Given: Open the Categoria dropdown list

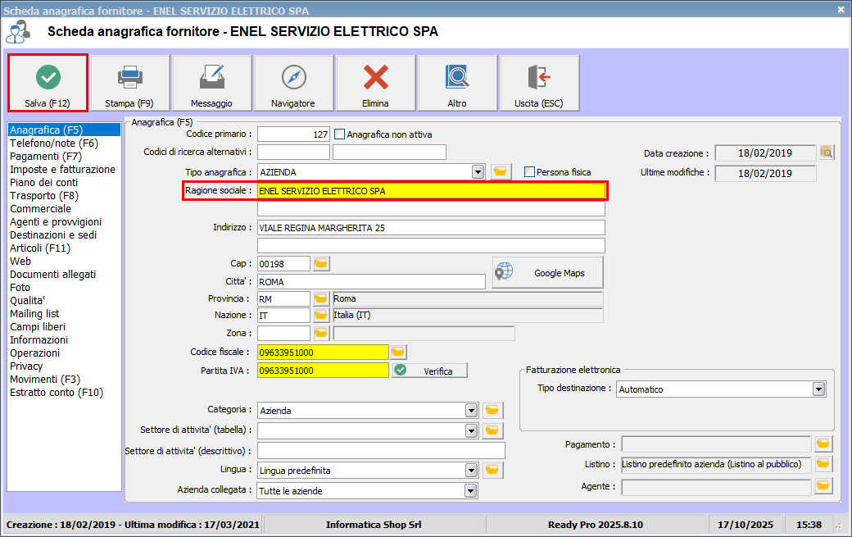Looking at the screenshot, I should [x=471, y=411].
